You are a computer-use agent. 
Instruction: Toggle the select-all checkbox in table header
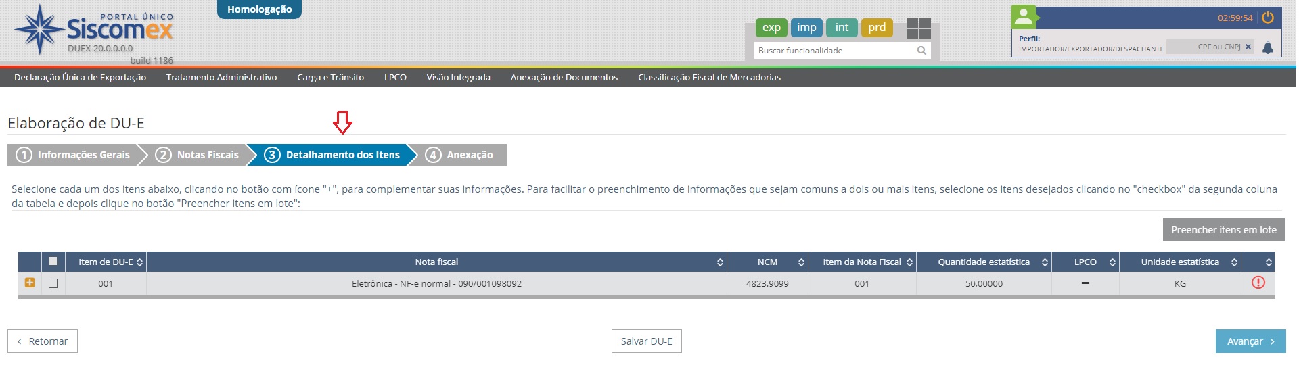tap(53, 261)
